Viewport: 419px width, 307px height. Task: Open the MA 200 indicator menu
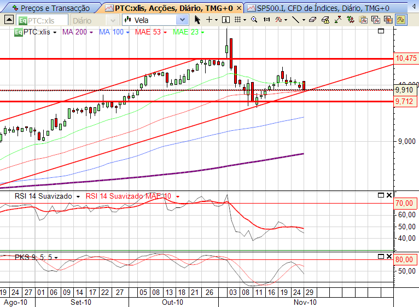[91, 32]
